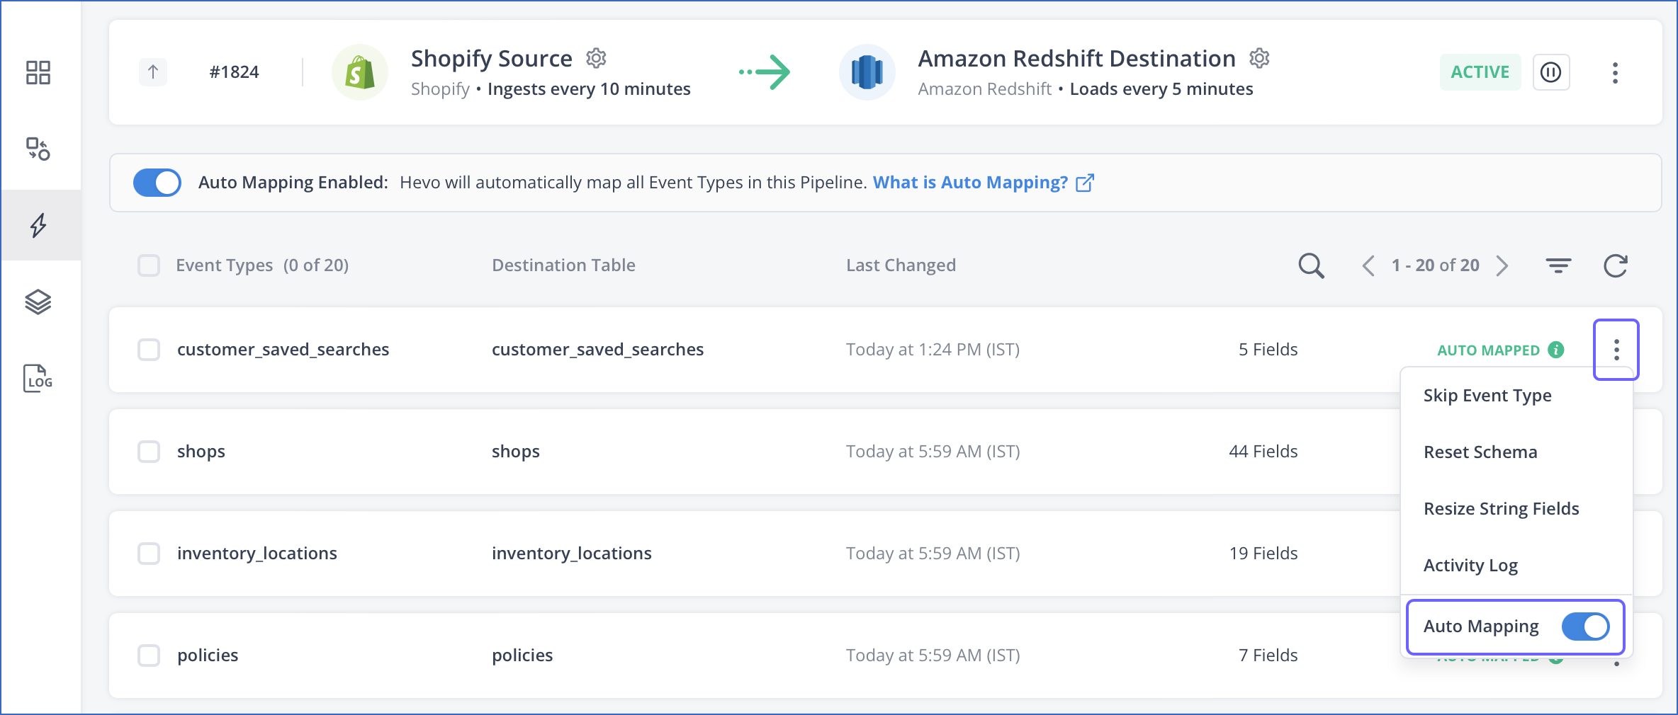Go to previous page of event types
1678x715 pixels.
1368,265
